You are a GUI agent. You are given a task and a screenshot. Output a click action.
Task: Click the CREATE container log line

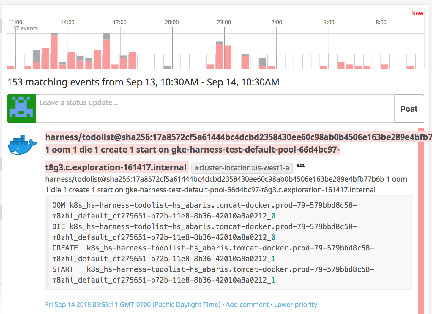pyautogui.click(x=213, y=253)
